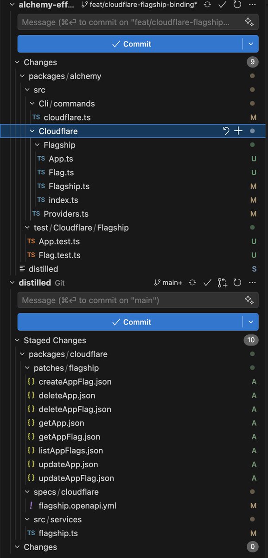This screenshot has width=268, height=558.
Task: Open commit options dropdown for distilled repo
Action: [x=251, y=322]
